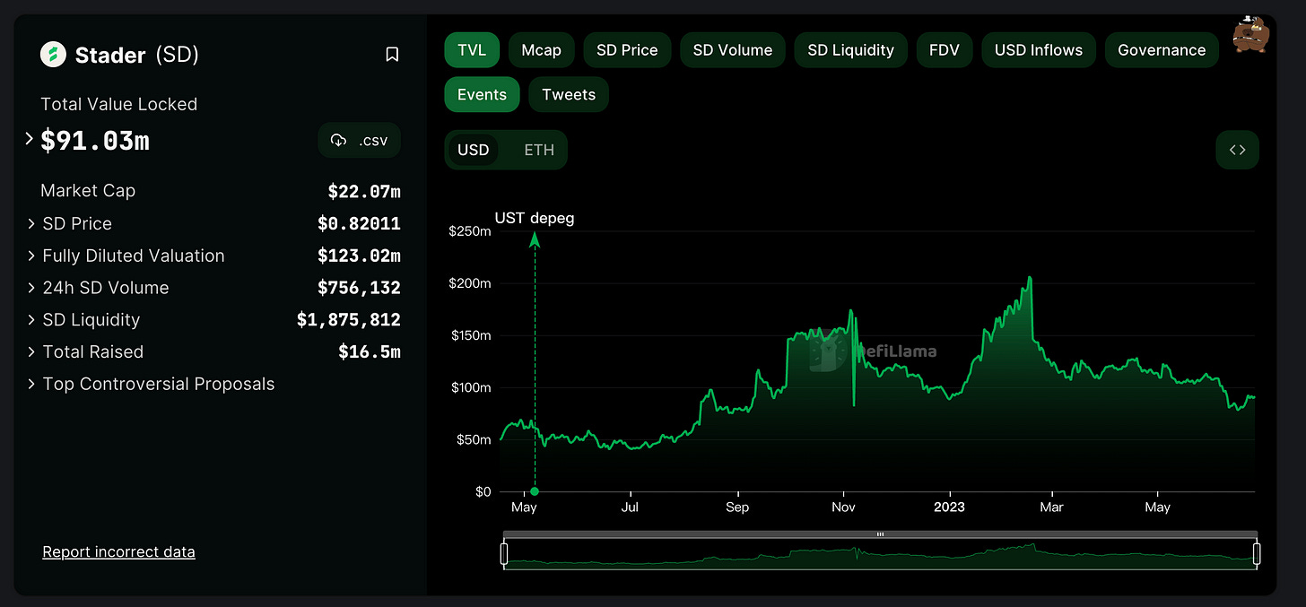Toggle the TVL chart metric

pyautogui.click(x=472, y=50)
